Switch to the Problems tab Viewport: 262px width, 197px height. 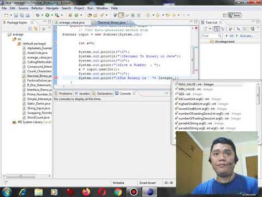coord(65,94)
